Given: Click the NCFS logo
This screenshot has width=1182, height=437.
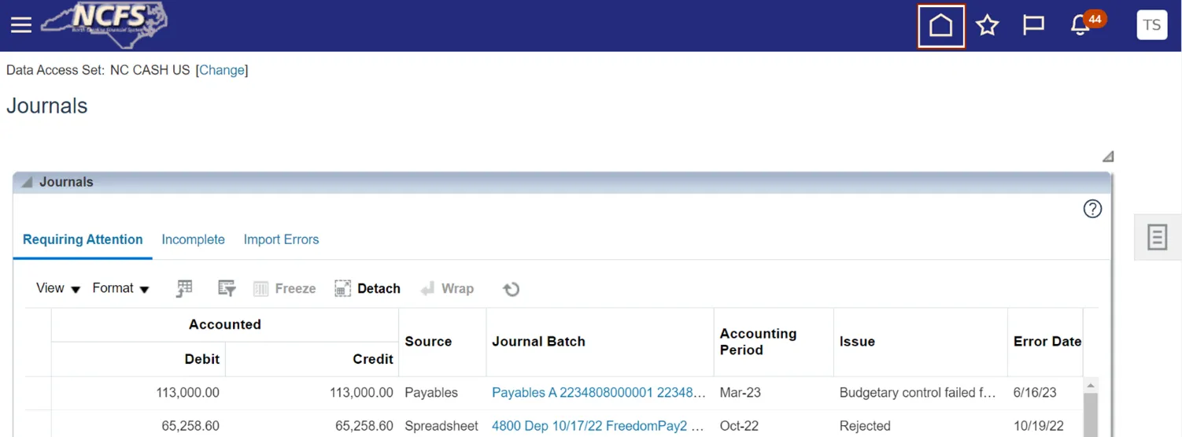Looking at the screenshot, I should [105, 25].
